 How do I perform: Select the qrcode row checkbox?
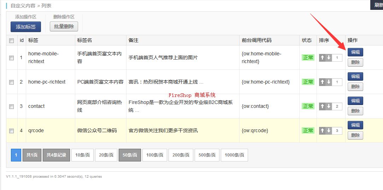(11, 131)
